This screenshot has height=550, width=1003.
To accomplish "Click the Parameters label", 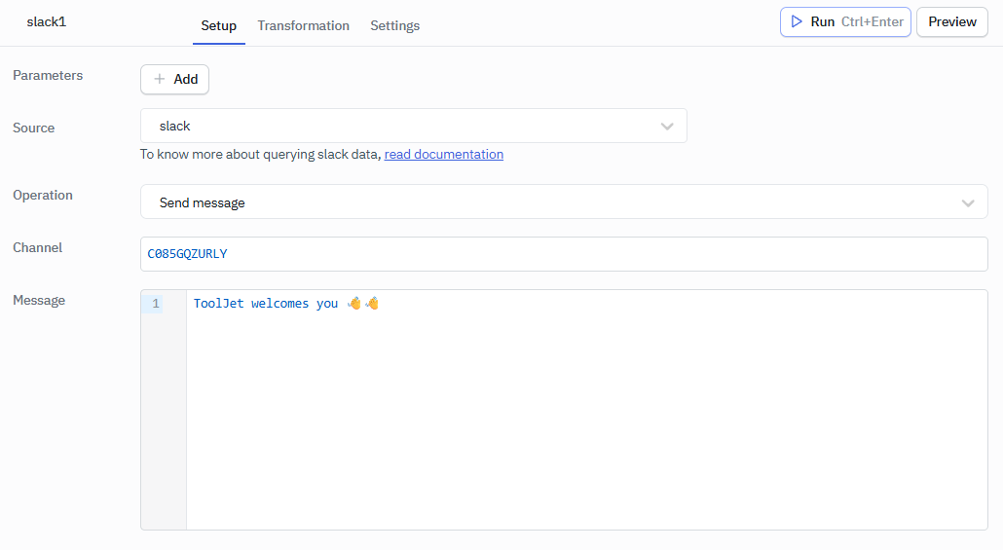I will click(x=48, y=75).
